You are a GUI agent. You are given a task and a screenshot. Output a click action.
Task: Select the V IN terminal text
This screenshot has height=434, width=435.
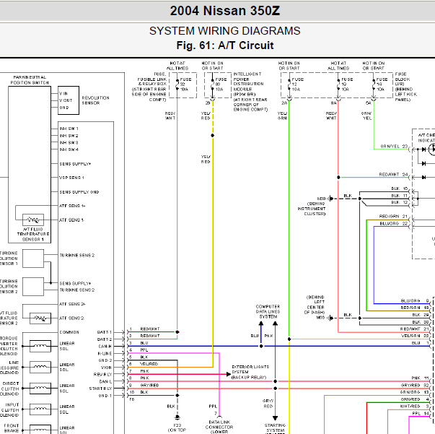[63, 93]
